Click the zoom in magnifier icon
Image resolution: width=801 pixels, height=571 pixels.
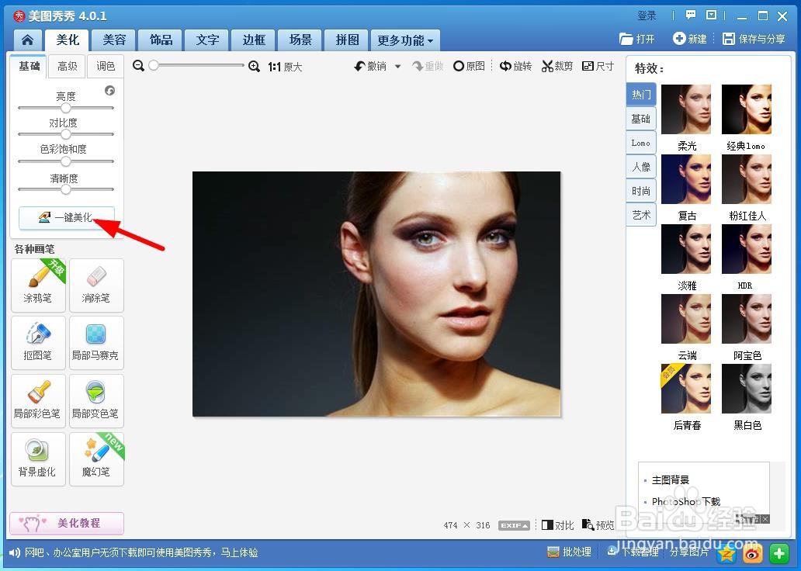point(254,66)
